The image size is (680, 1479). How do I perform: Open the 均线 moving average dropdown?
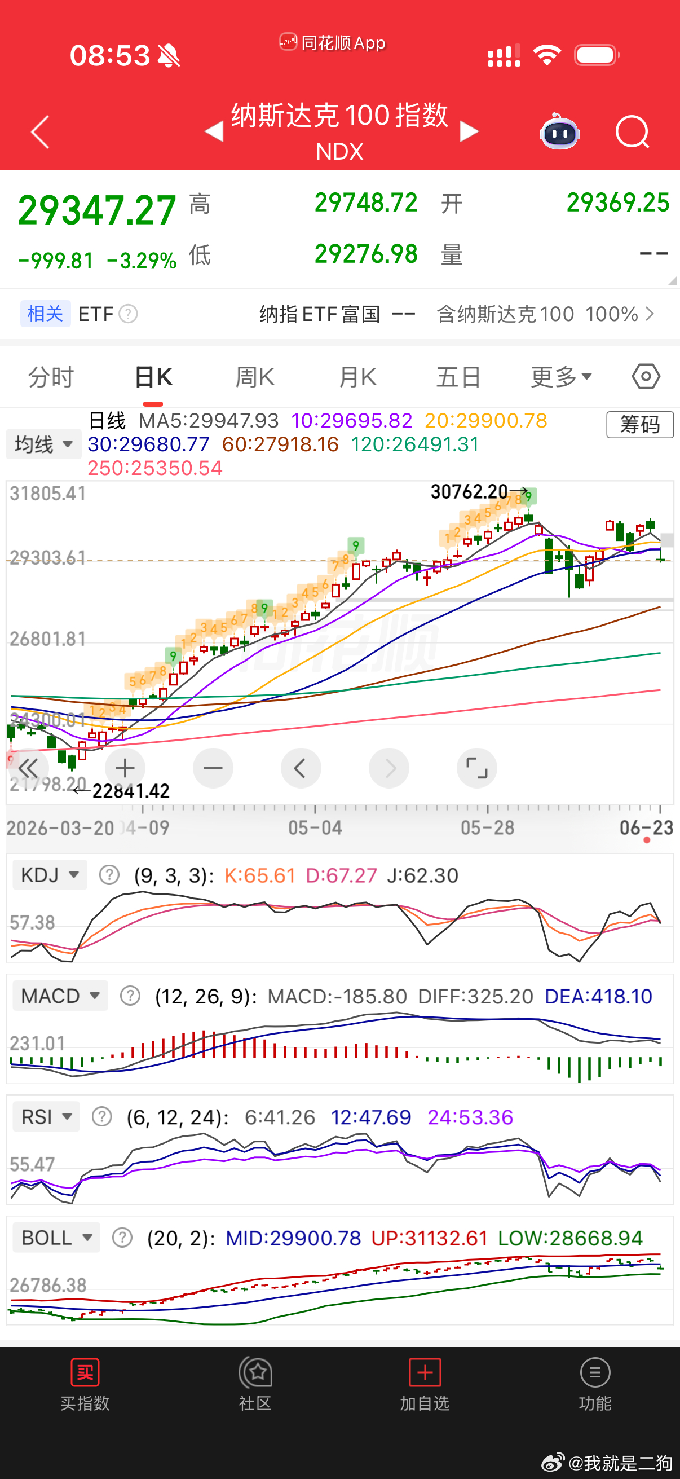(43, 444)
